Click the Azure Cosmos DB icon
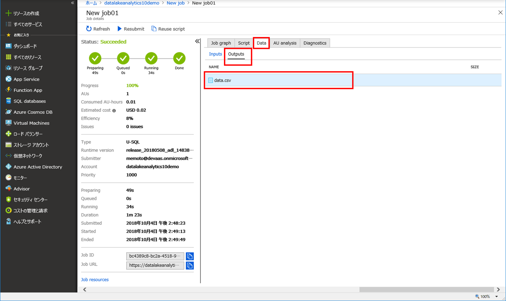Viewport: 506px width, 301px height. (8, 112)
